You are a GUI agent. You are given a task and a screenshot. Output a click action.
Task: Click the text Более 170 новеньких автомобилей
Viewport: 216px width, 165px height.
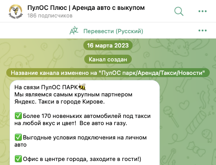(x=72, y=116)
